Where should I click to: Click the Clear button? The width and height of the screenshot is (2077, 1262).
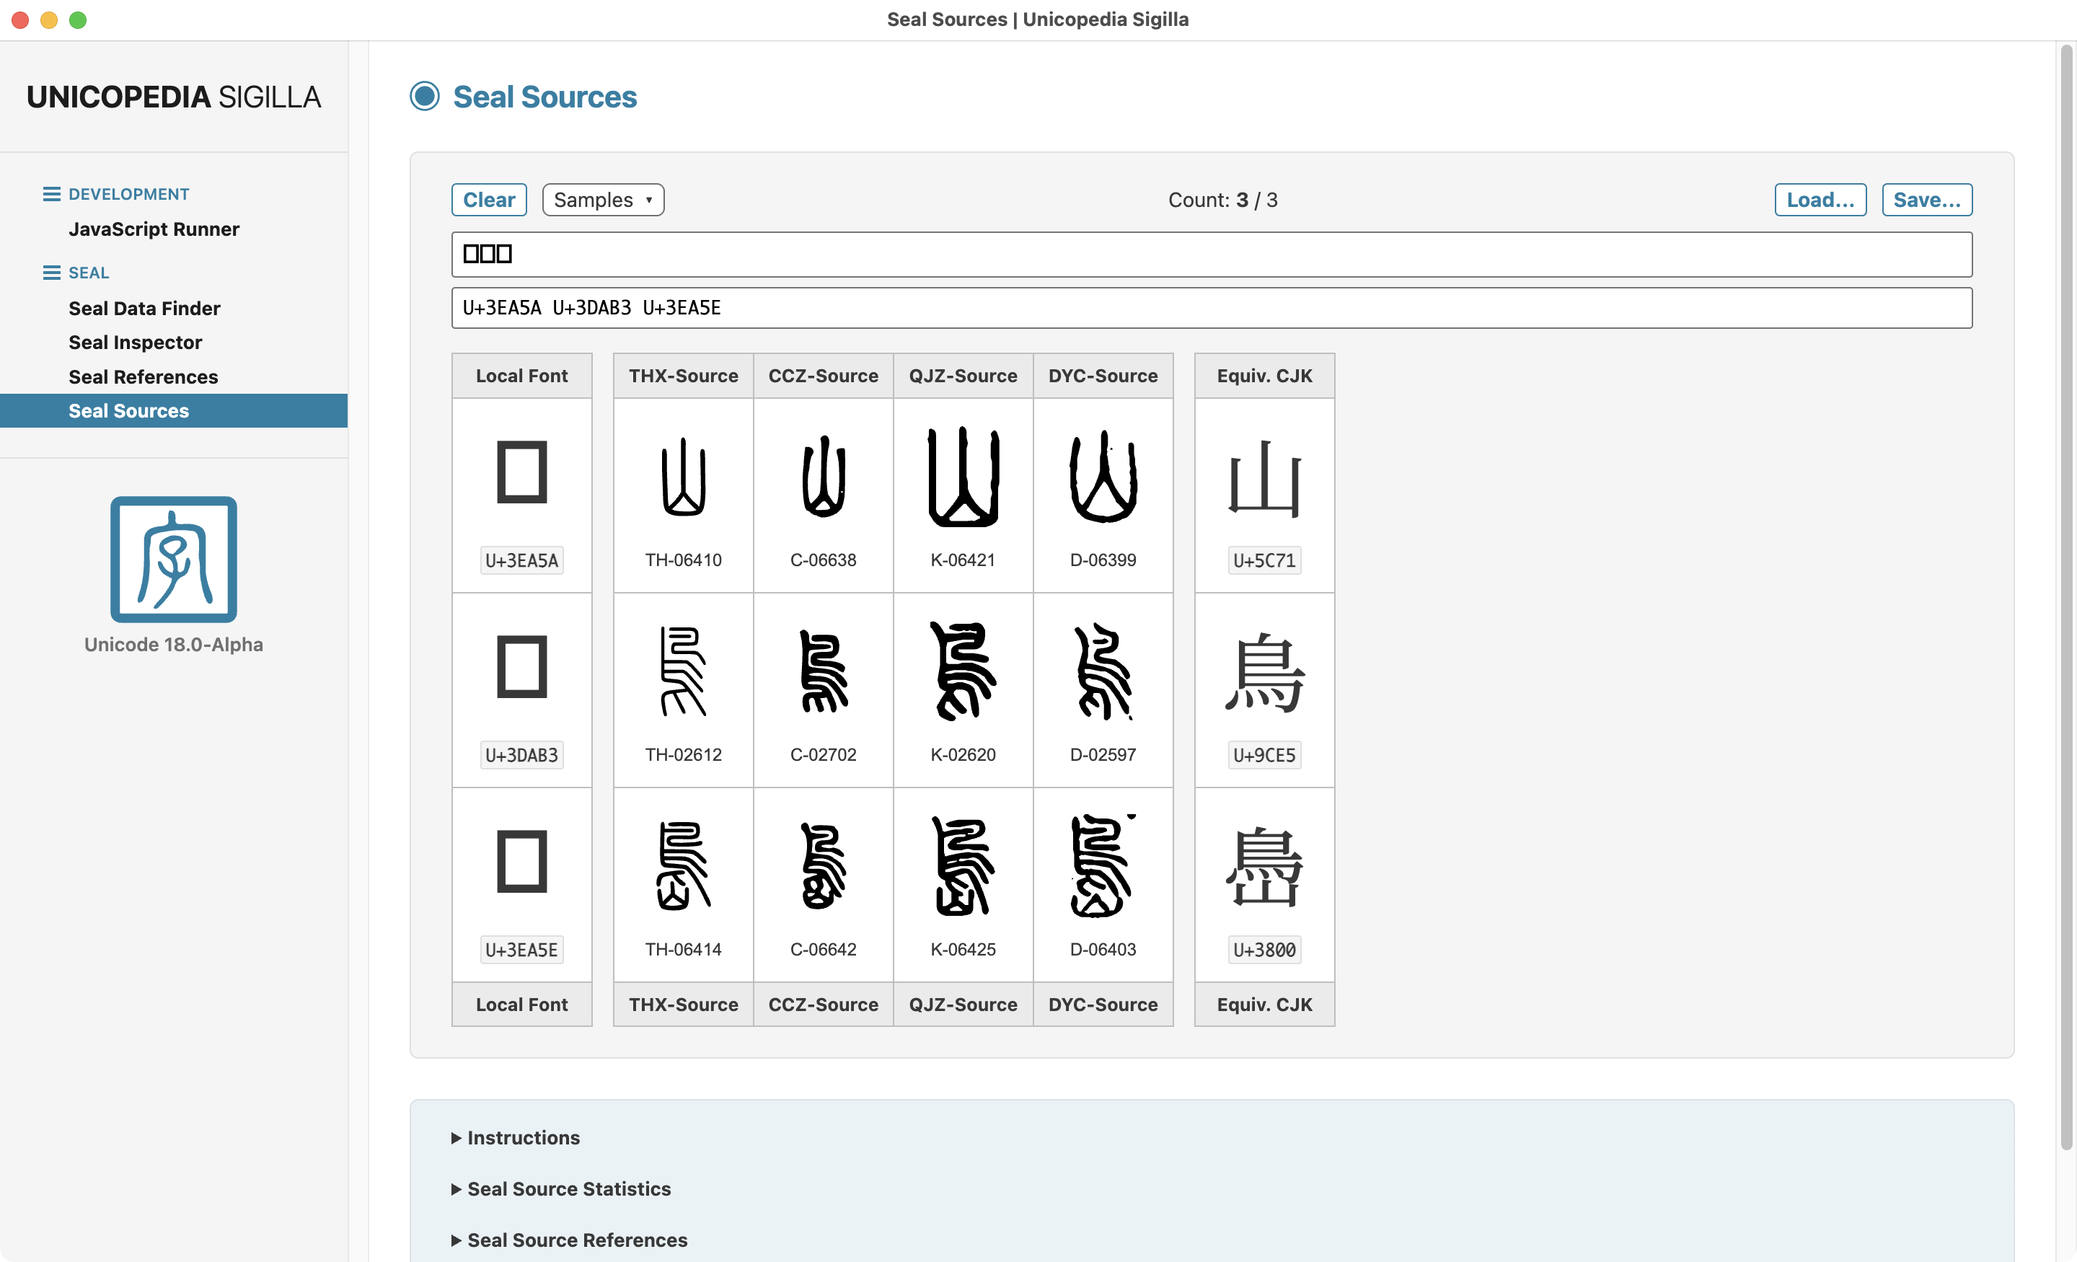pos(489,200)
